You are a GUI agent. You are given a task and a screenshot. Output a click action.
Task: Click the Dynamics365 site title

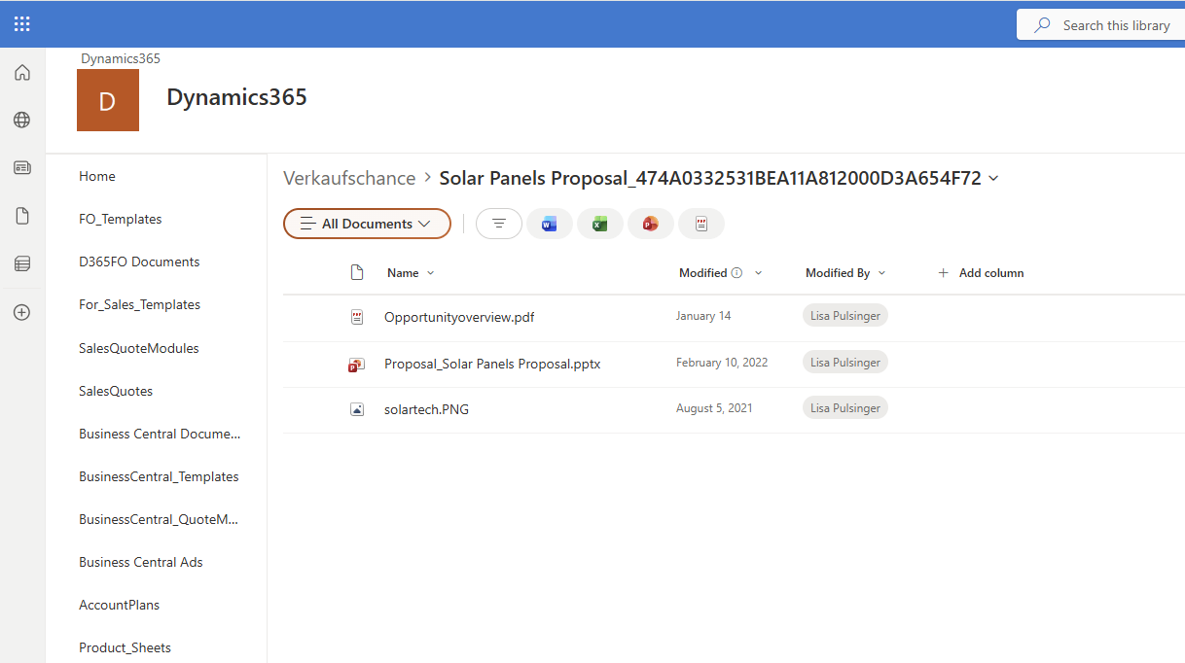(x=236, y=97)
